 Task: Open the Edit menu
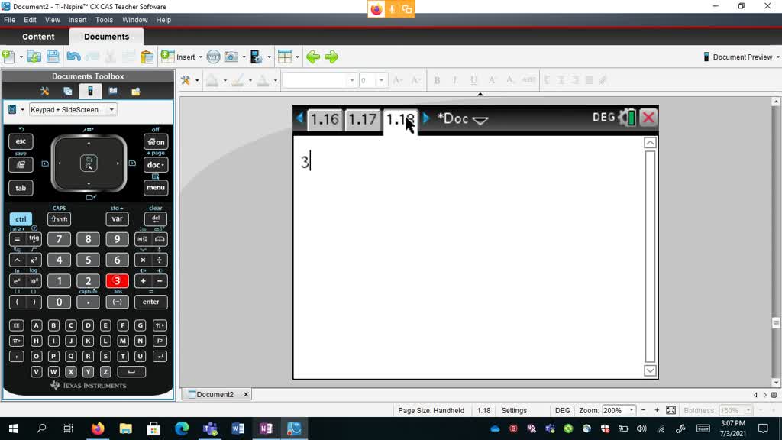point(30,20)
